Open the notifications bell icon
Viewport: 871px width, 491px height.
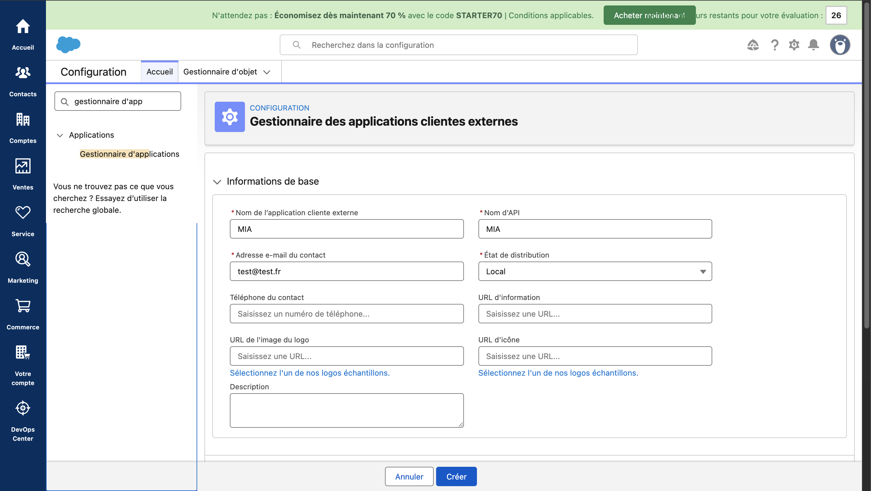[814, 45]
